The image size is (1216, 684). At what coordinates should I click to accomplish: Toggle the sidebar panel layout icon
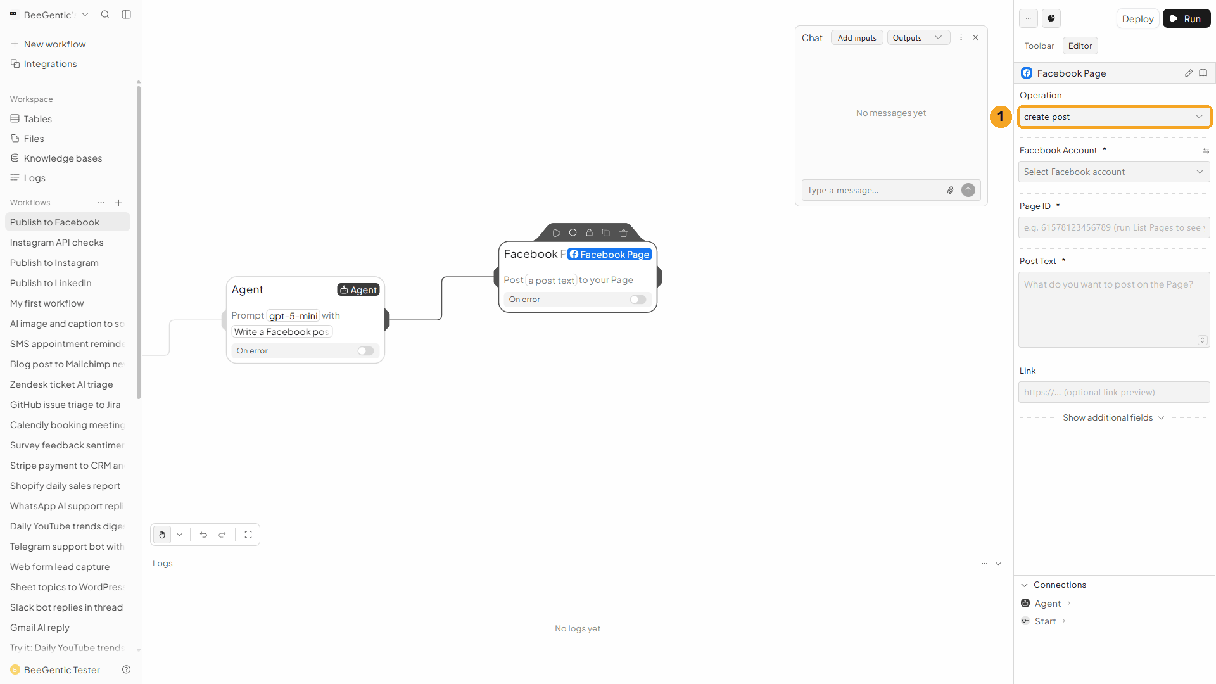(x=127, y=15)
